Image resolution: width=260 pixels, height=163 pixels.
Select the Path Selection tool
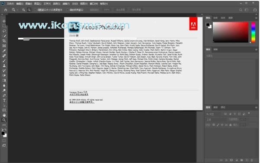coord(4,105)
